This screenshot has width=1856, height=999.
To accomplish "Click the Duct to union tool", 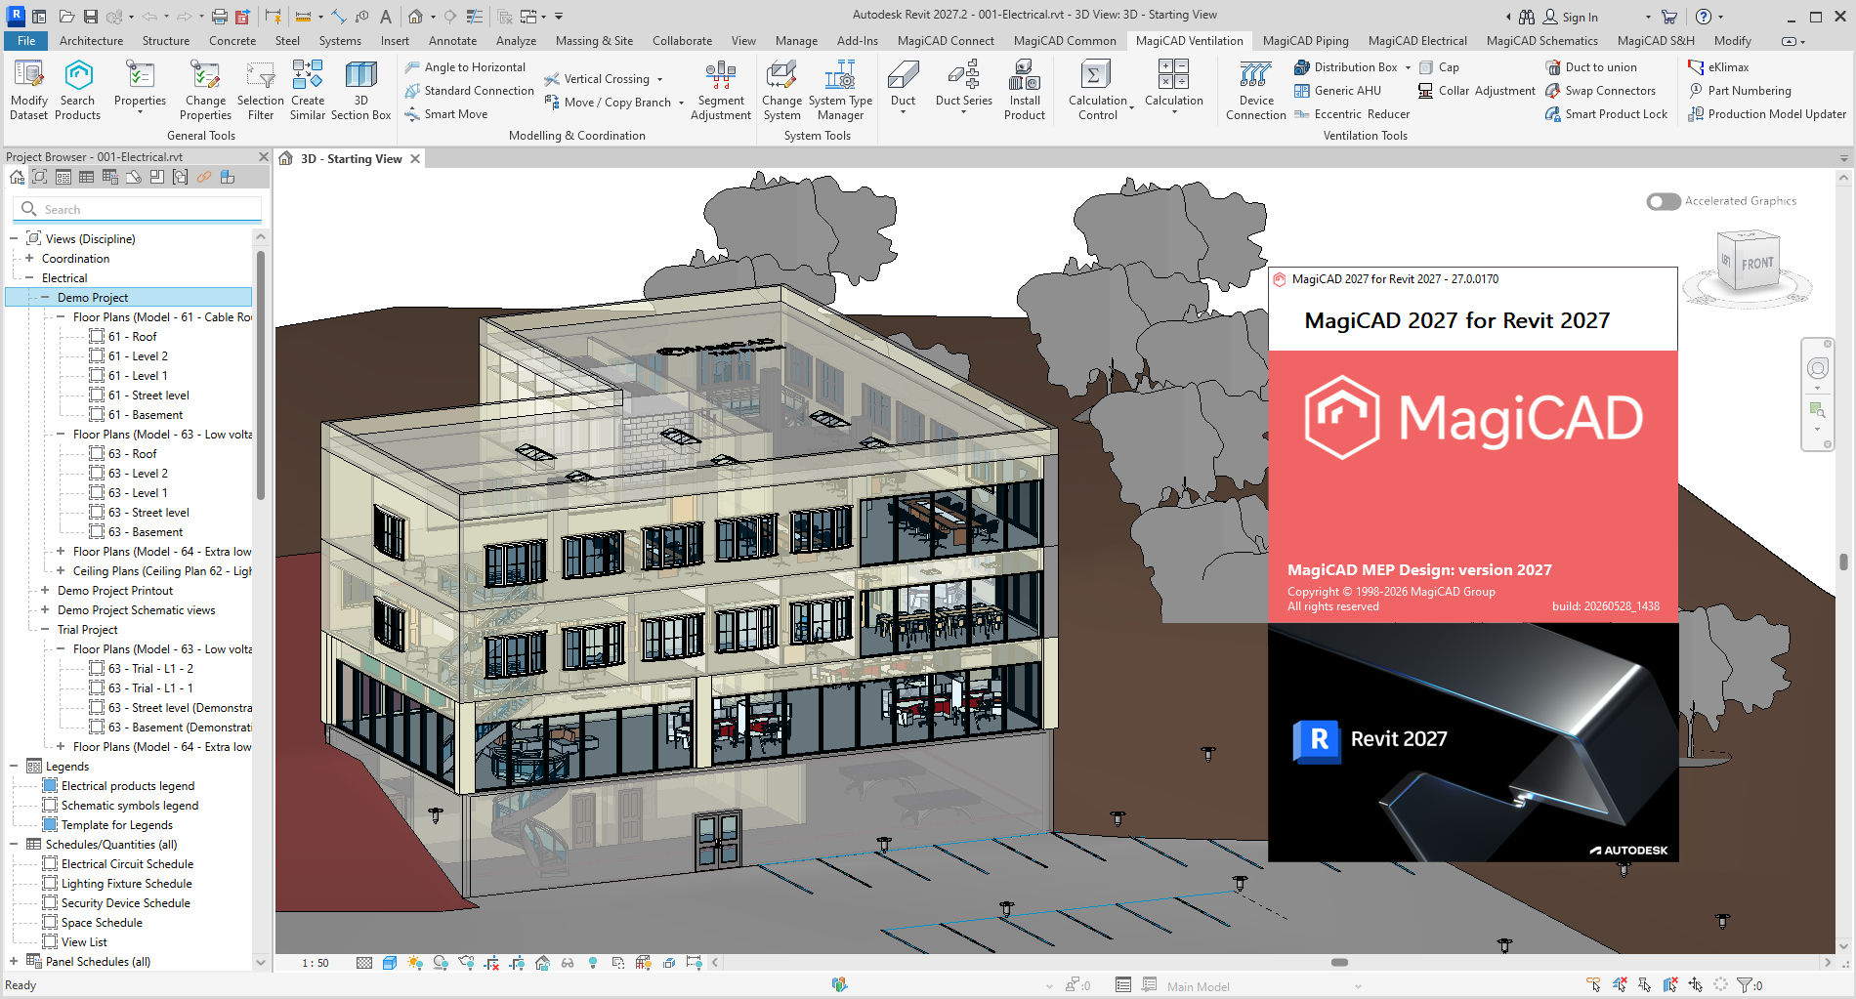I will [1591, 67].
